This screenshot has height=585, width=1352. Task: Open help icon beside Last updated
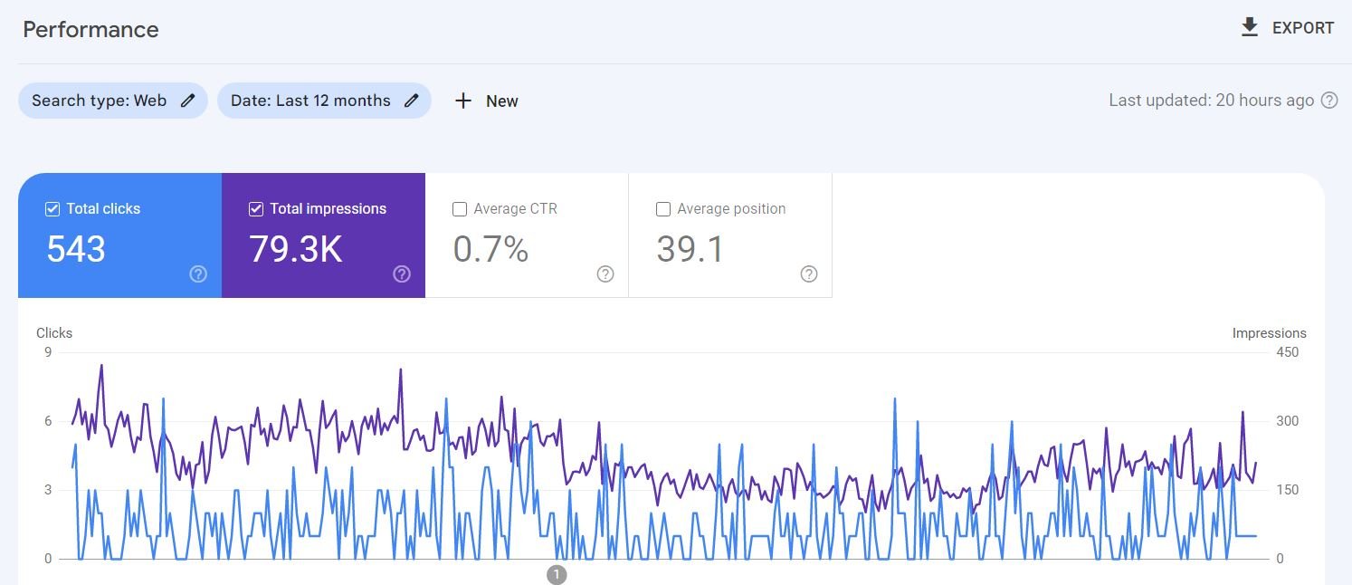point(1329,101)
